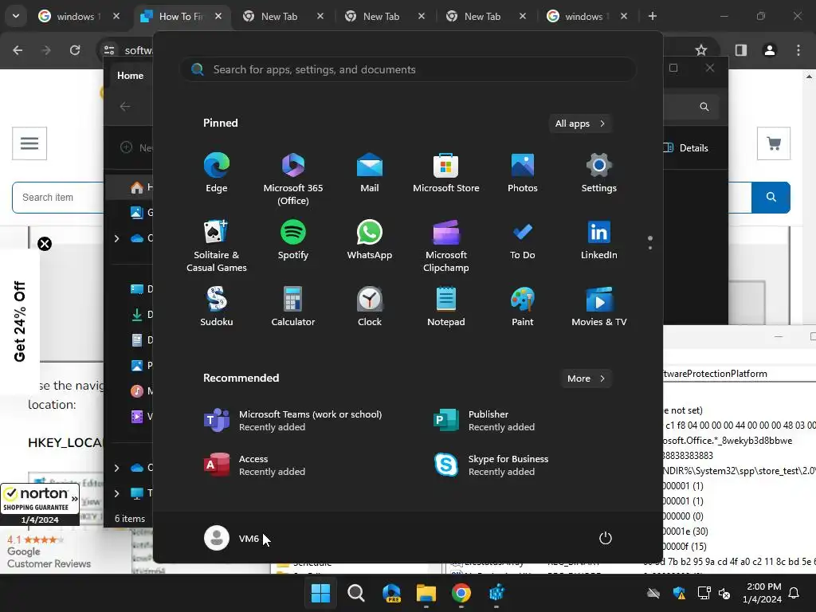Expand This PC in Explorer sidebar

click(116, 492)
